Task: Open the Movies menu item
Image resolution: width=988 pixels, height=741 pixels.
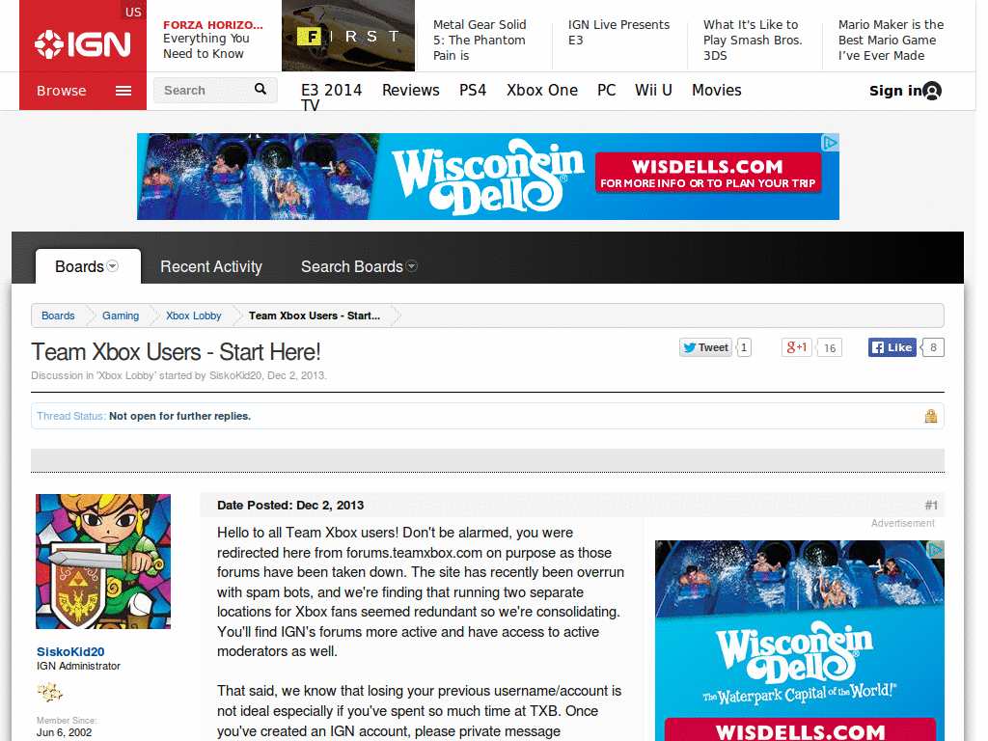Action: point(717,90)
